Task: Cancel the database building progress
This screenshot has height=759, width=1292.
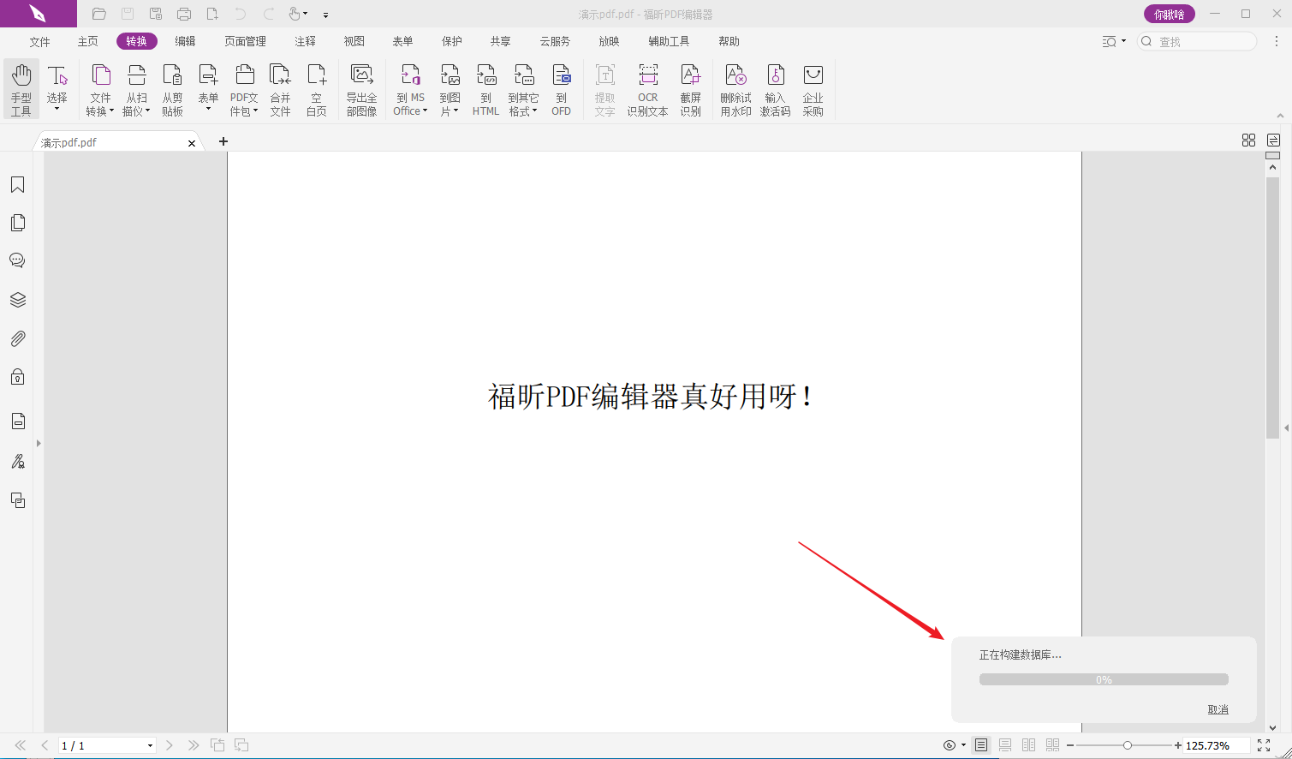Action: [x=1218, y=709]
